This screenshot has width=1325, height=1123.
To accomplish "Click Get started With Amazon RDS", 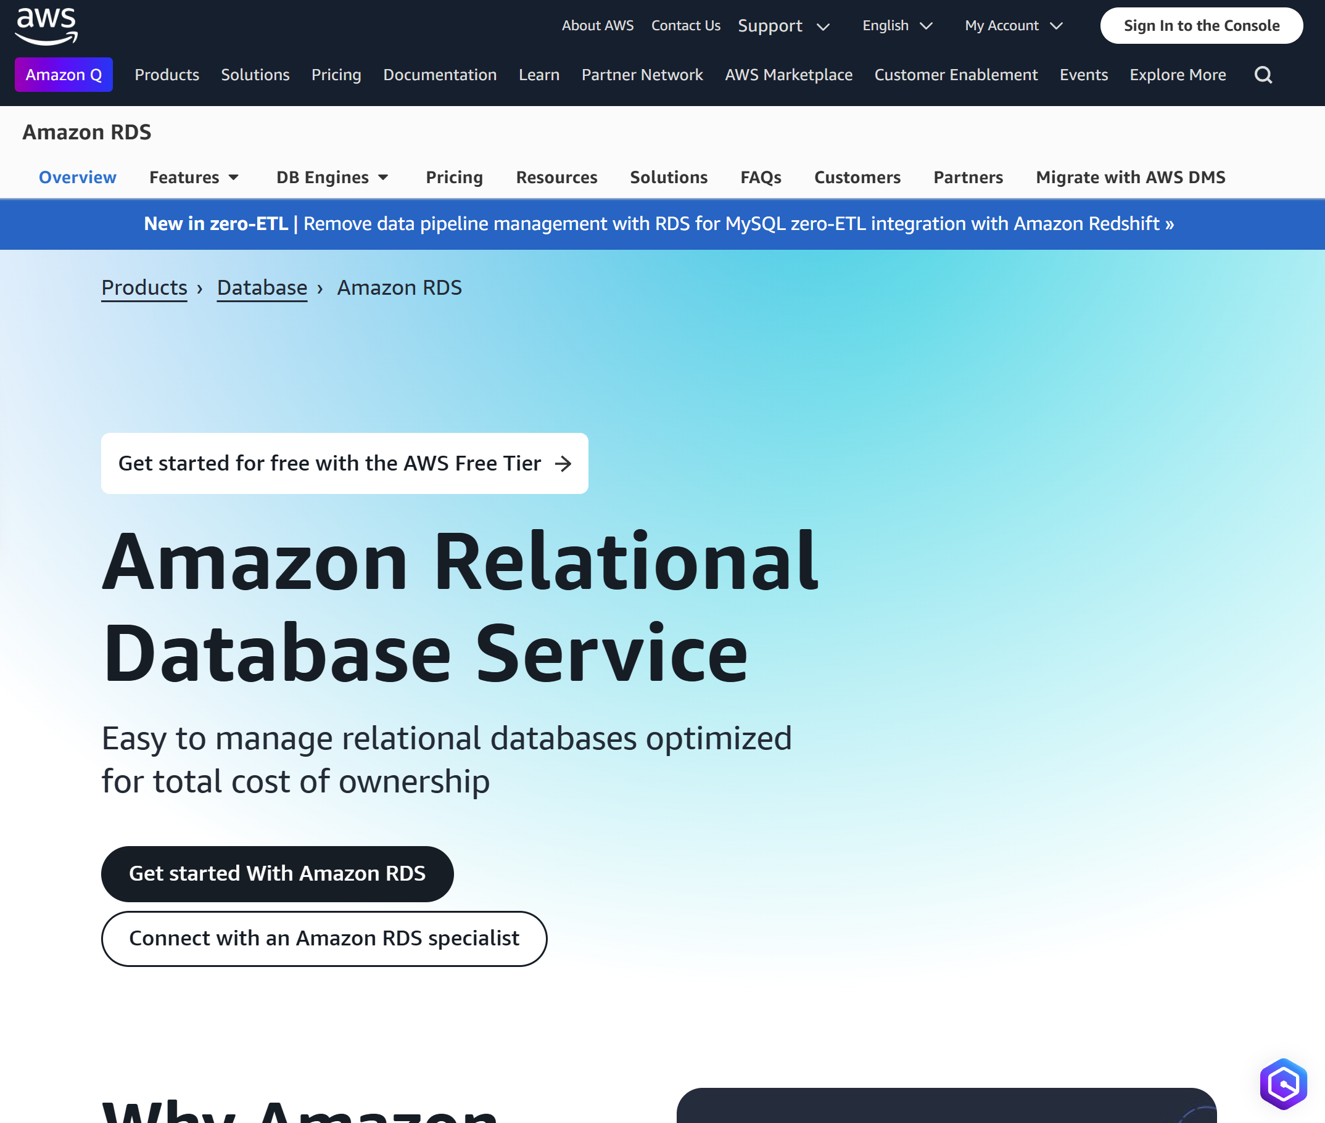I will coord(277,873).
